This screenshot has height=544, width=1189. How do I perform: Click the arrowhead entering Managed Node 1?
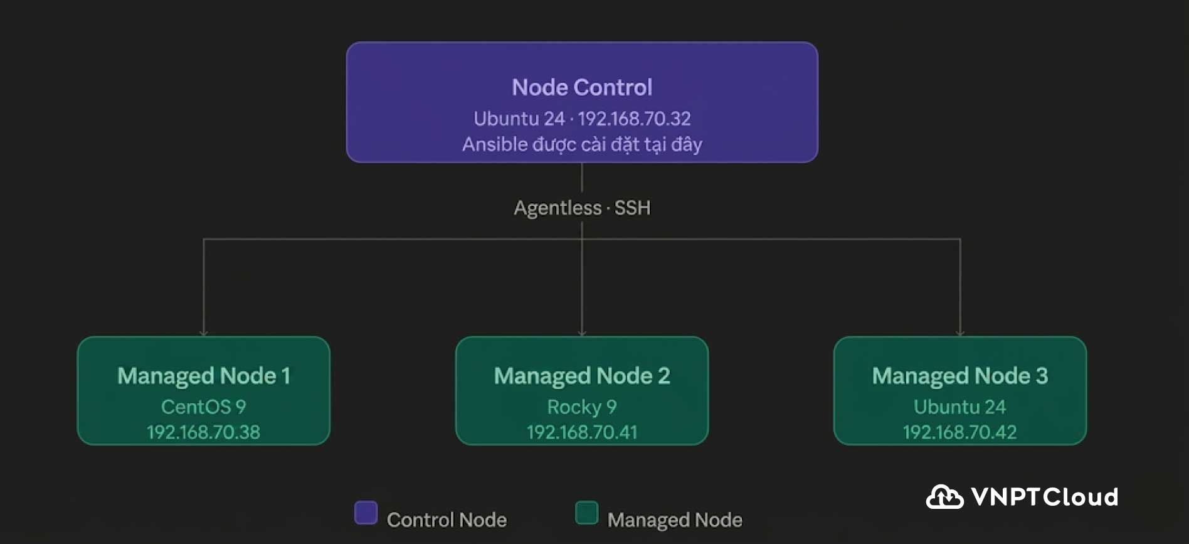click(203, 333)
